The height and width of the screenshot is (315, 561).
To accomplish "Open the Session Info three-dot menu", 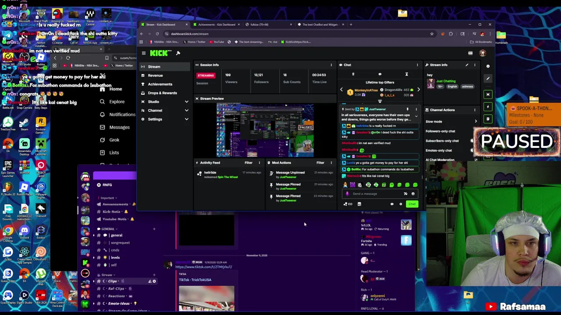I will coord(331,65).
